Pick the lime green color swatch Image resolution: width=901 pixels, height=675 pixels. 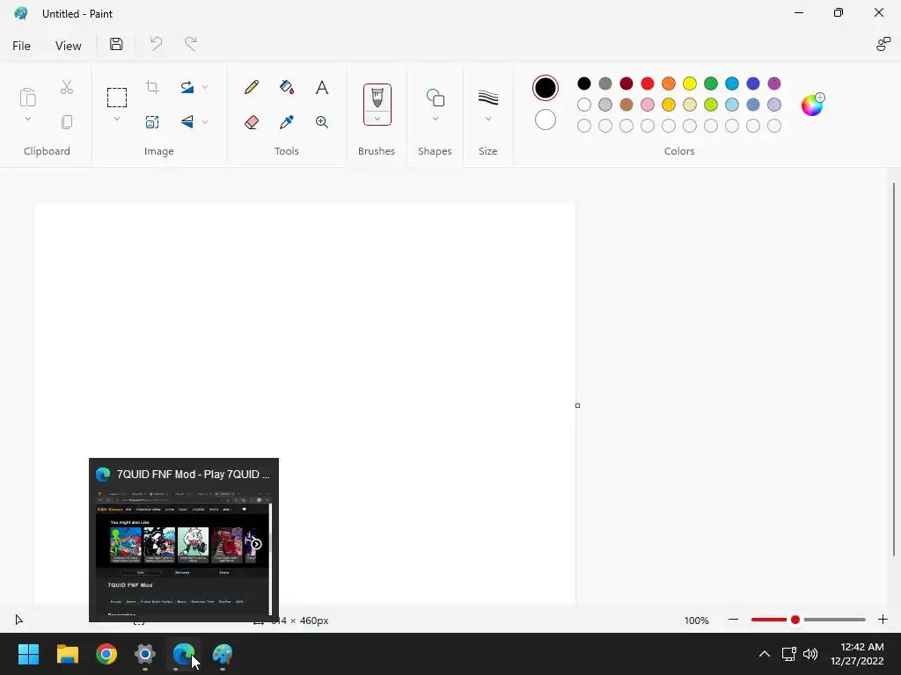(711, 105)
